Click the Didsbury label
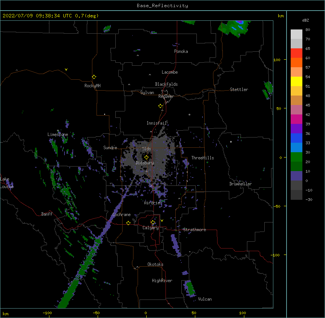 pos(145,163)
